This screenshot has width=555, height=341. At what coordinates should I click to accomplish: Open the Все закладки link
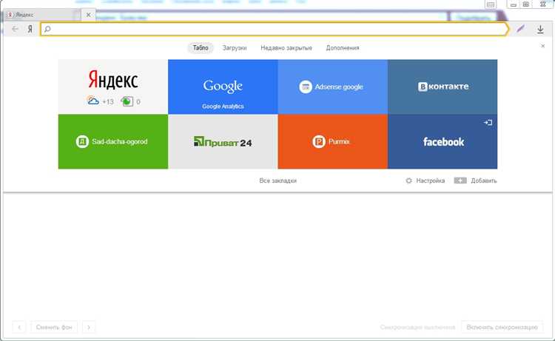point(277,180)
